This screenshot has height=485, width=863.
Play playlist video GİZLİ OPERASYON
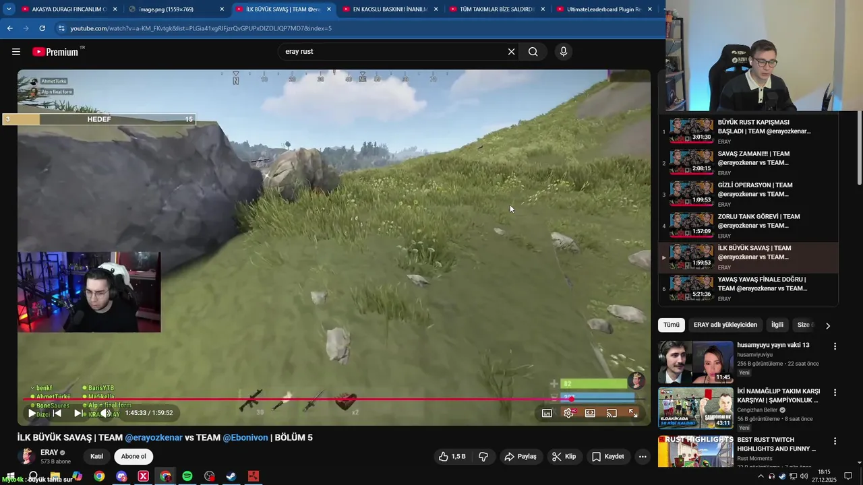[748, 195]
